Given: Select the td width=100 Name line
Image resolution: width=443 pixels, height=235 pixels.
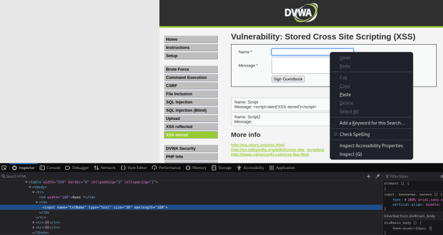Looking at the screenshot, I should 67,197.
